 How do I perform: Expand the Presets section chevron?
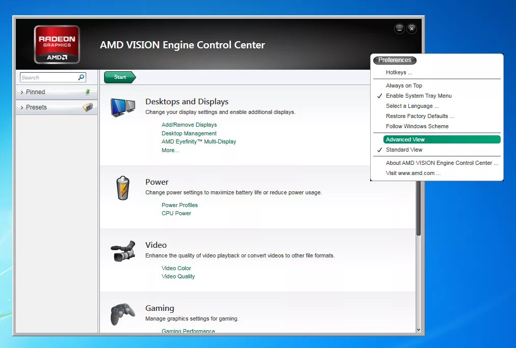pos(22,107)
